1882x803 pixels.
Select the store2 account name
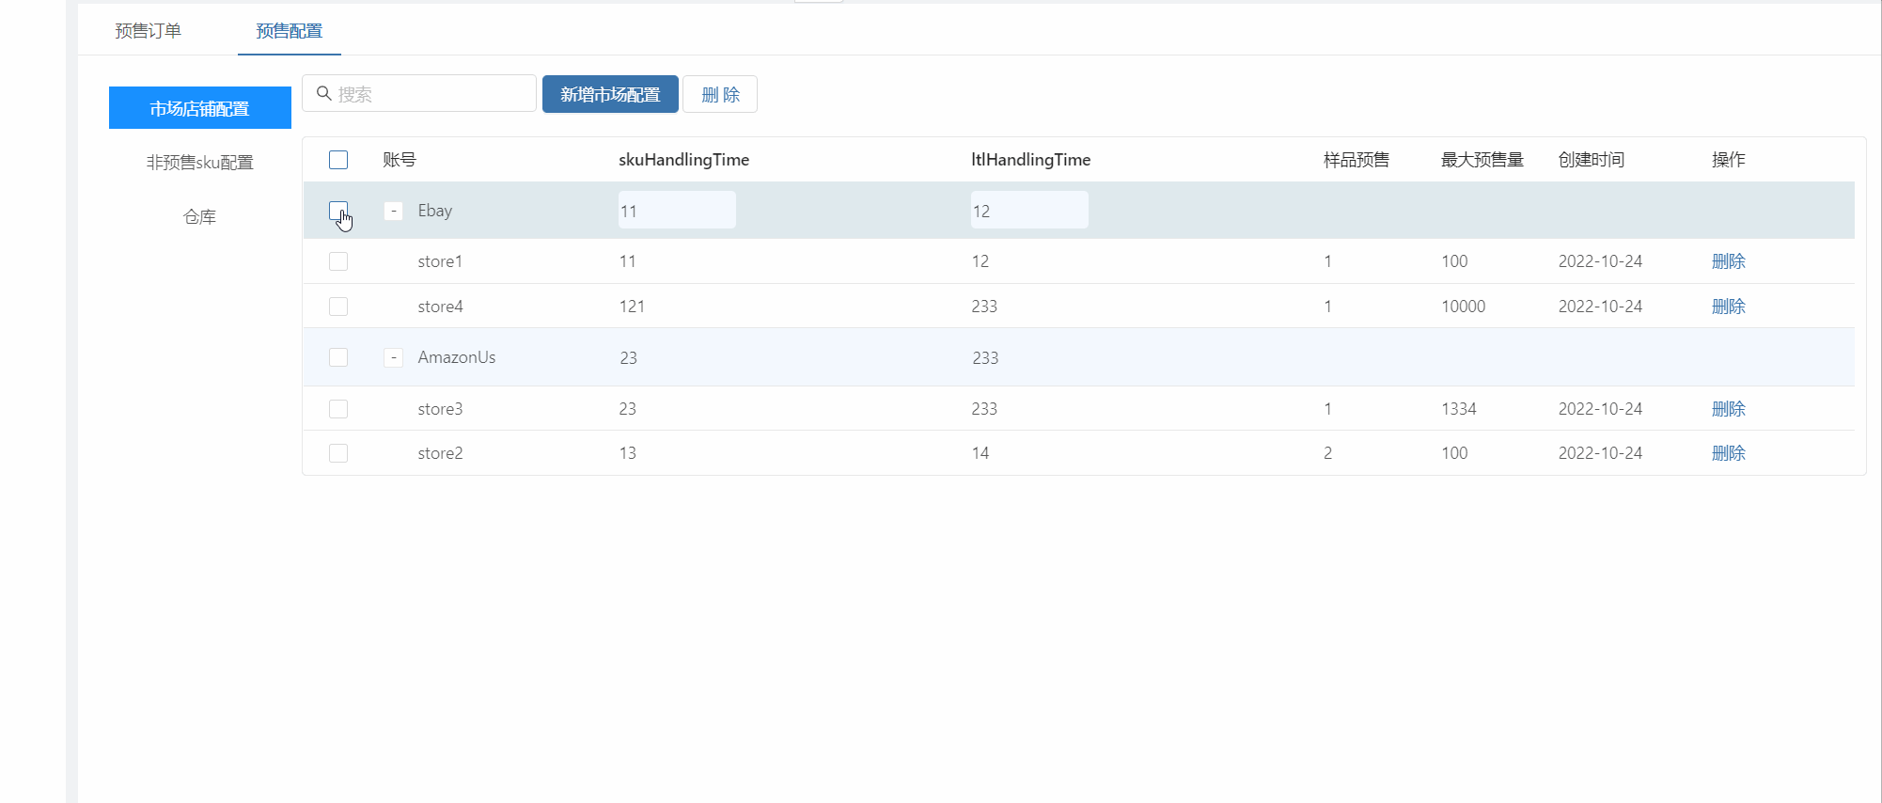tap(440, 453)
